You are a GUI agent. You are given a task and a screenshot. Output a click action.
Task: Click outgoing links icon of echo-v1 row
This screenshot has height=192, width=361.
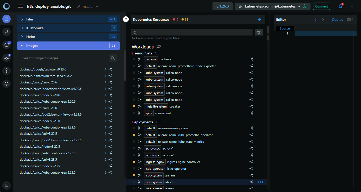tap(251, 148)
